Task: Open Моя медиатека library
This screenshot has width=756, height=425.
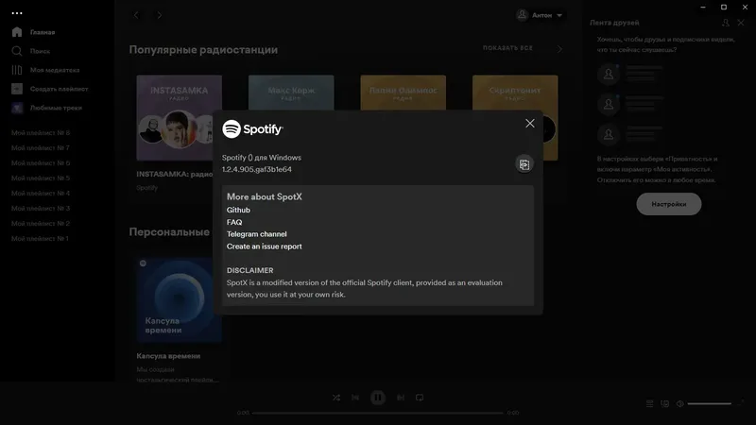Action: point(55,70)
